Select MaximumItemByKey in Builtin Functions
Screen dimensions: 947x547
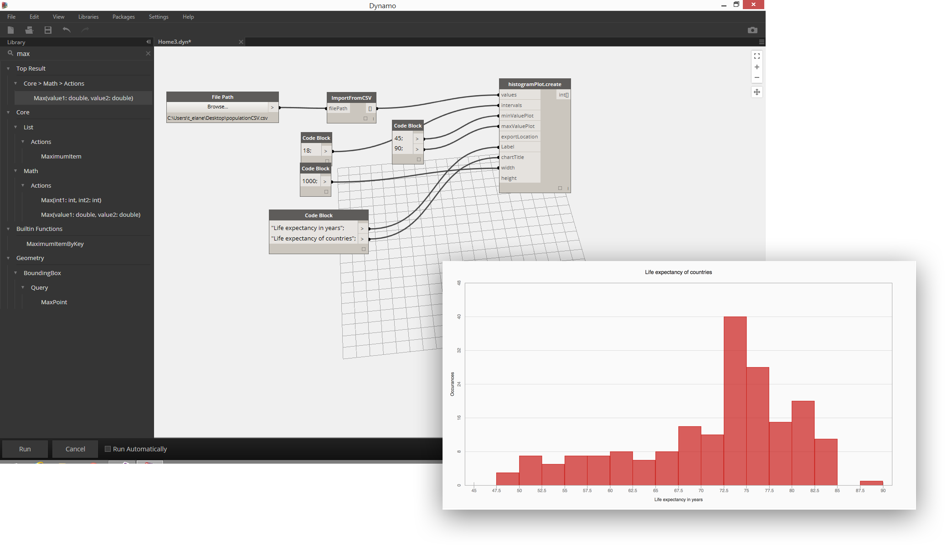click(55, 244)
